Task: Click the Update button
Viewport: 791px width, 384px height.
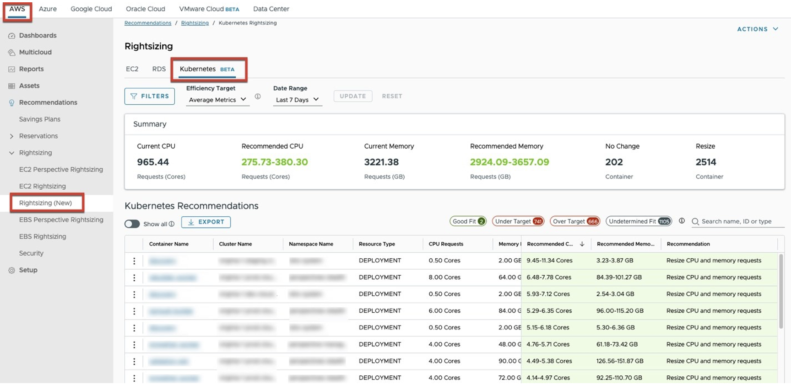Action: pyautogui.click(x=353, y=96)
